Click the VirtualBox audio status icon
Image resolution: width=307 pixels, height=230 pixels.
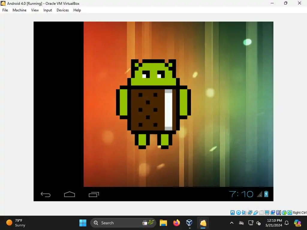pyautogui.click(x=244, y=213)
